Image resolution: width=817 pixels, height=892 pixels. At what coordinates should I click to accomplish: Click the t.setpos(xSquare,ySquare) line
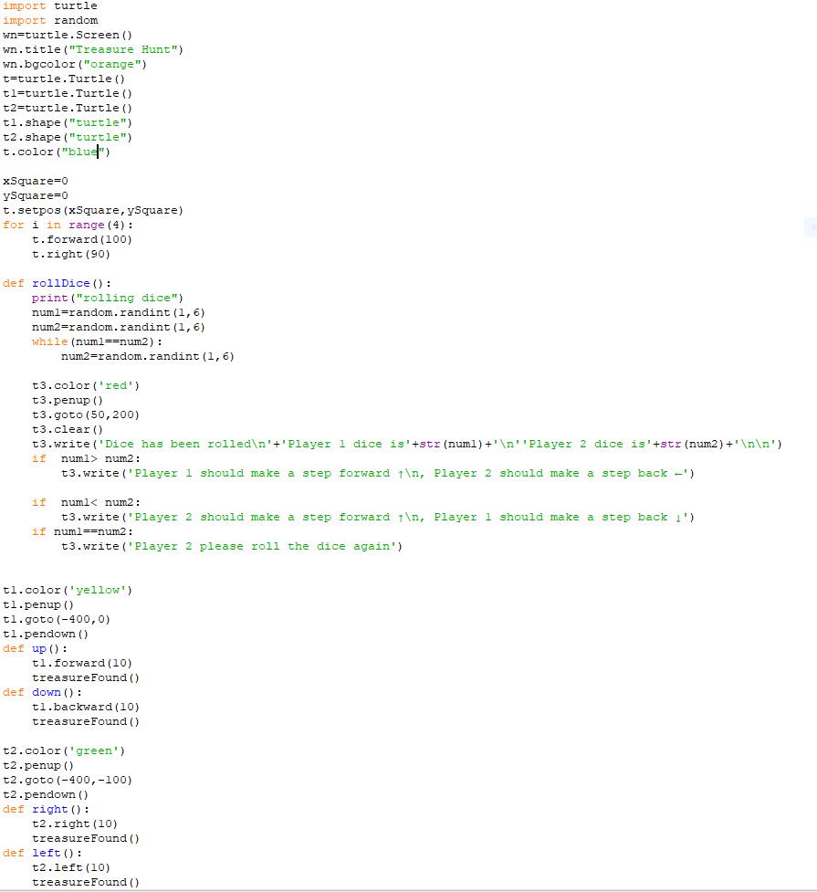pos(93,211)
